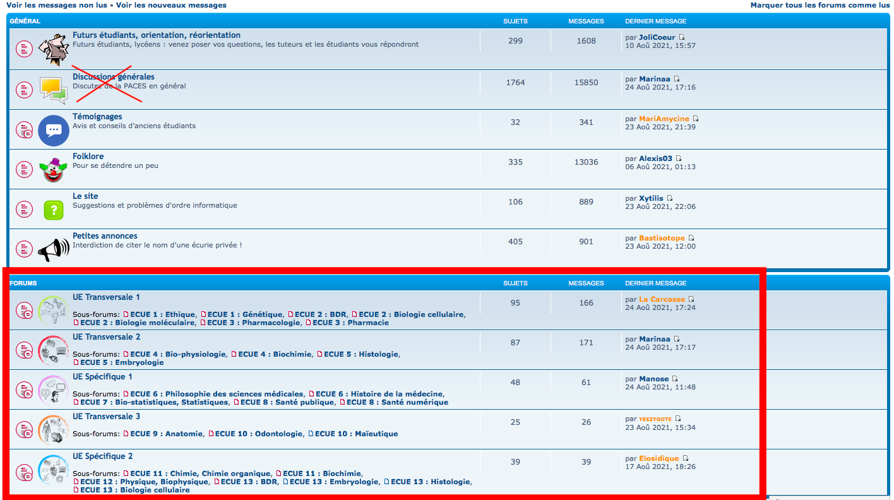Viewport: 894px width, 500px height.
Task: Click the UE Spécifique 2 circular forum icon
Action: coord(53,470)
